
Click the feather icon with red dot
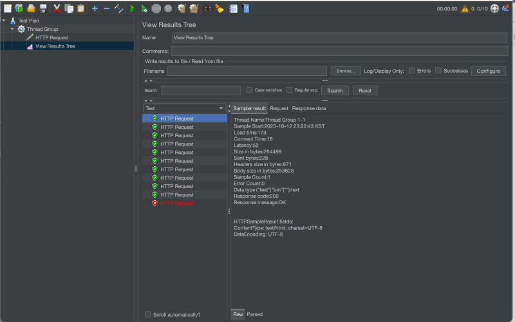click(x=505, y=8)
